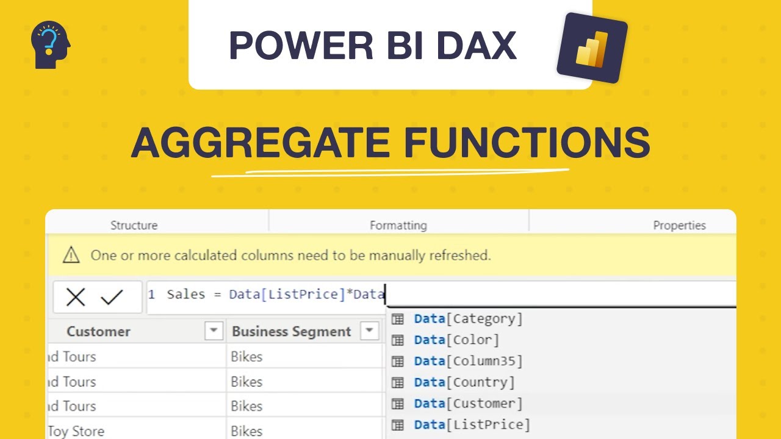This screenshot has height=439, width=781.
Task: Select Data[Color] from autocomplete list
Action: [x=456, y=340]
